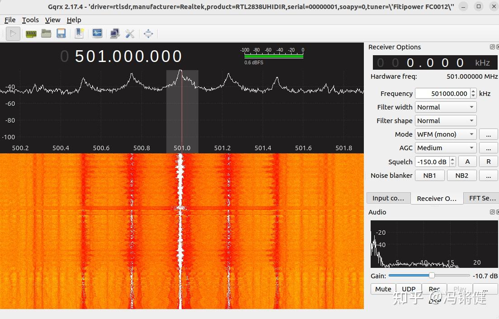499x319 pixels.
Task: Open the tools settings wrench icon
Action: point(130,33)
